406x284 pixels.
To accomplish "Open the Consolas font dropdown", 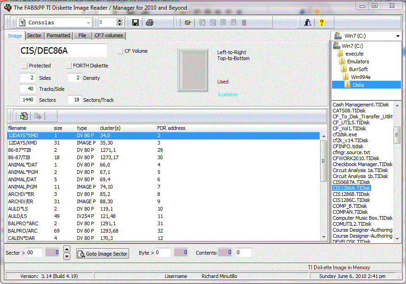I will point(89,22).
